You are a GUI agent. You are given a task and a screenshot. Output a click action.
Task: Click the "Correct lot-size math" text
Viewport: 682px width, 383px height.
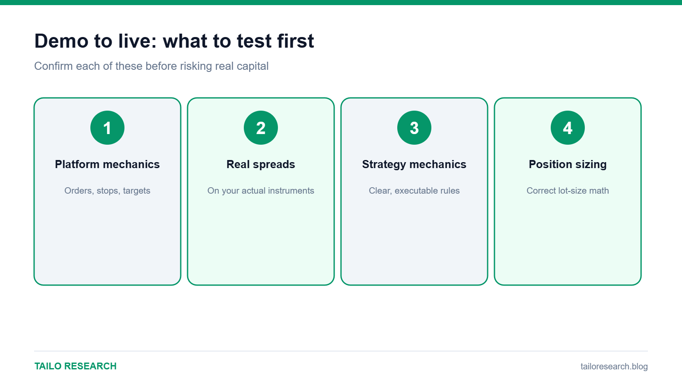click(568, 191)
